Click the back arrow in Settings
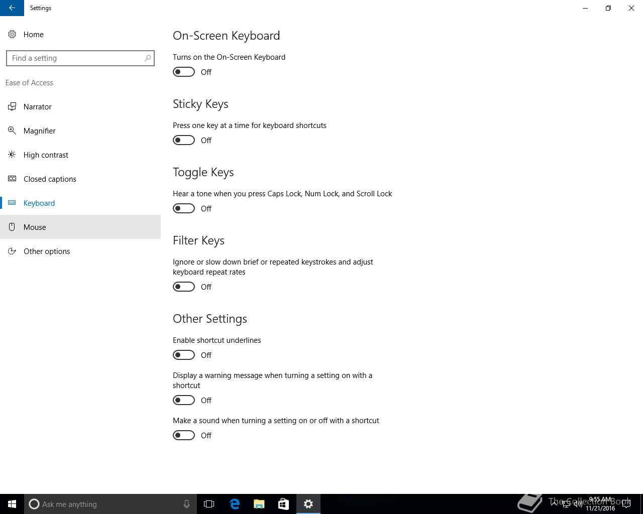This screenshot has height=514, width=643. [12, 8]
